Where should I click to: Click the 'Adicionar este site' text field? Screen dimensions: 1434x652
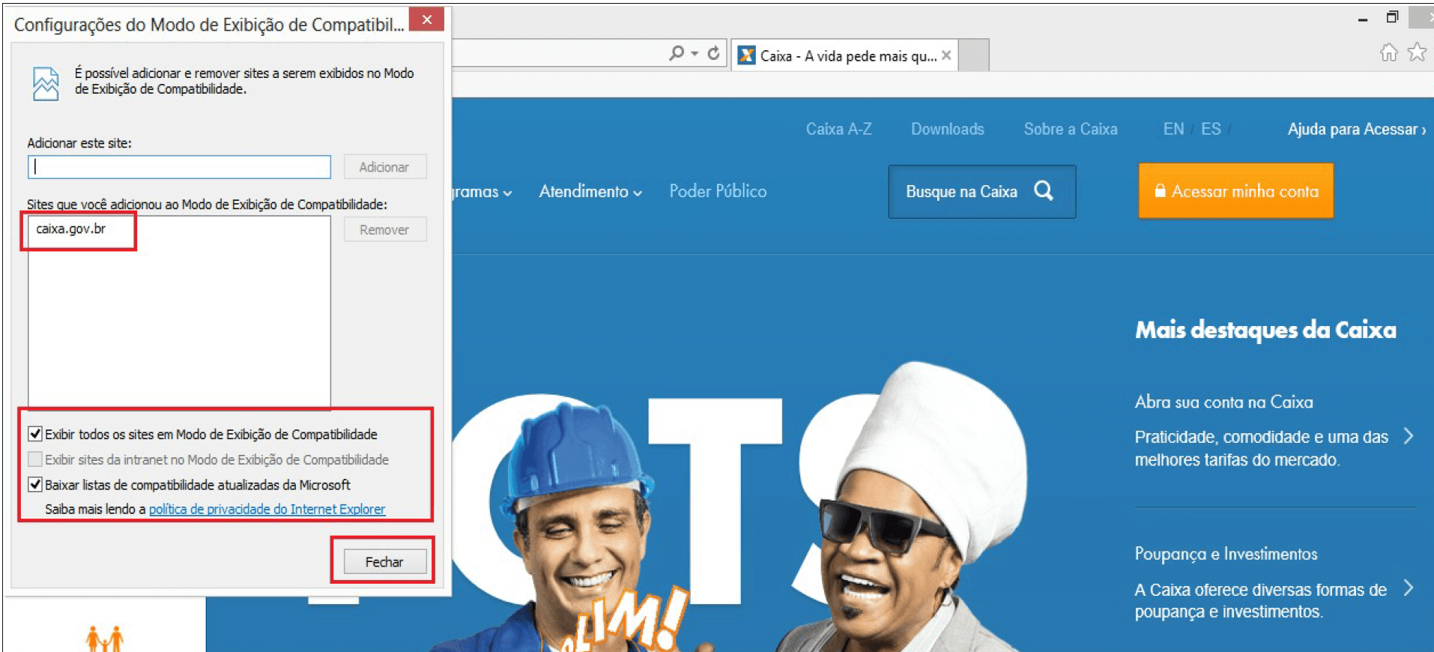click(179, 167)
